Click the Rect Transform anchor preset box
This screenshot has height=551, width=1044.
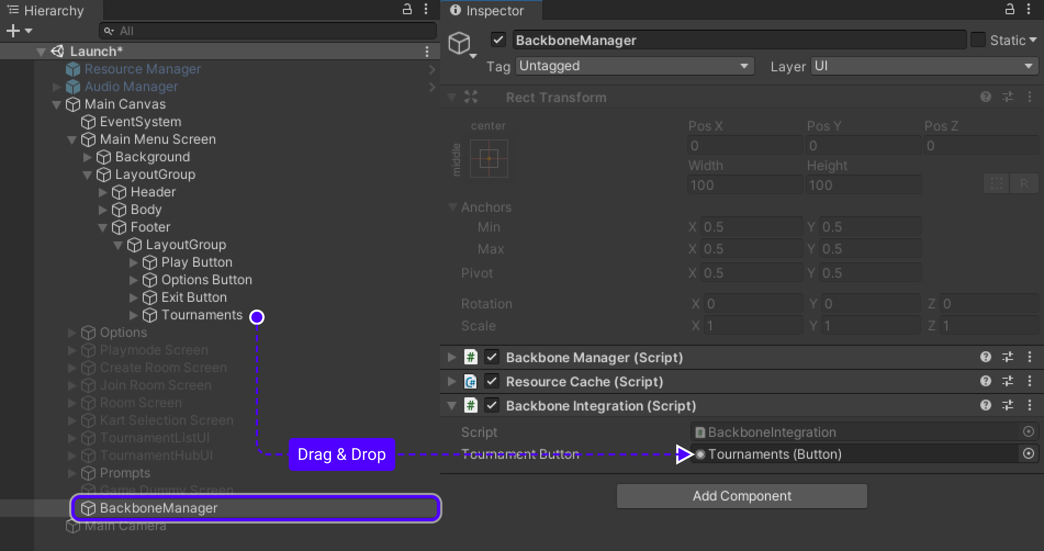coord(489,159)
